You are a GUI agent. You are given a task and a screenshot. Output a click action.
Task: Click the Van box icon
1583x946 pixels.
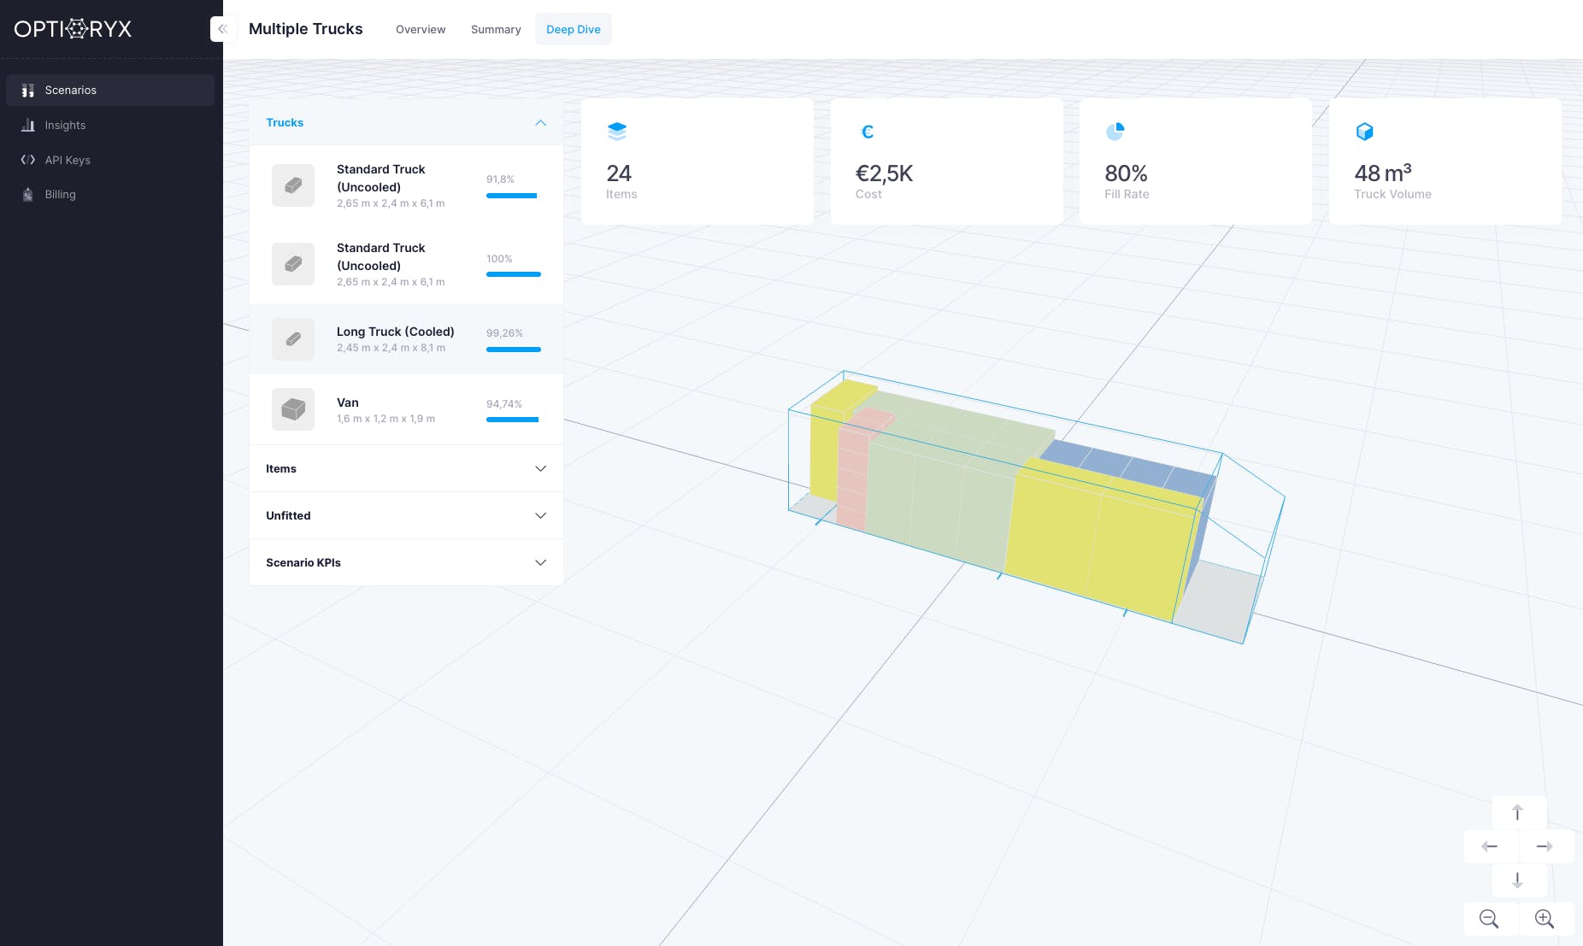[x=293, y=409]
